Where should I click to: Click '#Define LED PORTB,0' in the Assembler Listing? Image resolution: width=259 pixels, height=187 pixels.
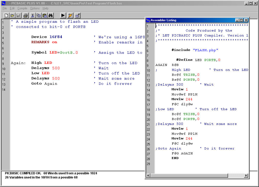(198, 60)
